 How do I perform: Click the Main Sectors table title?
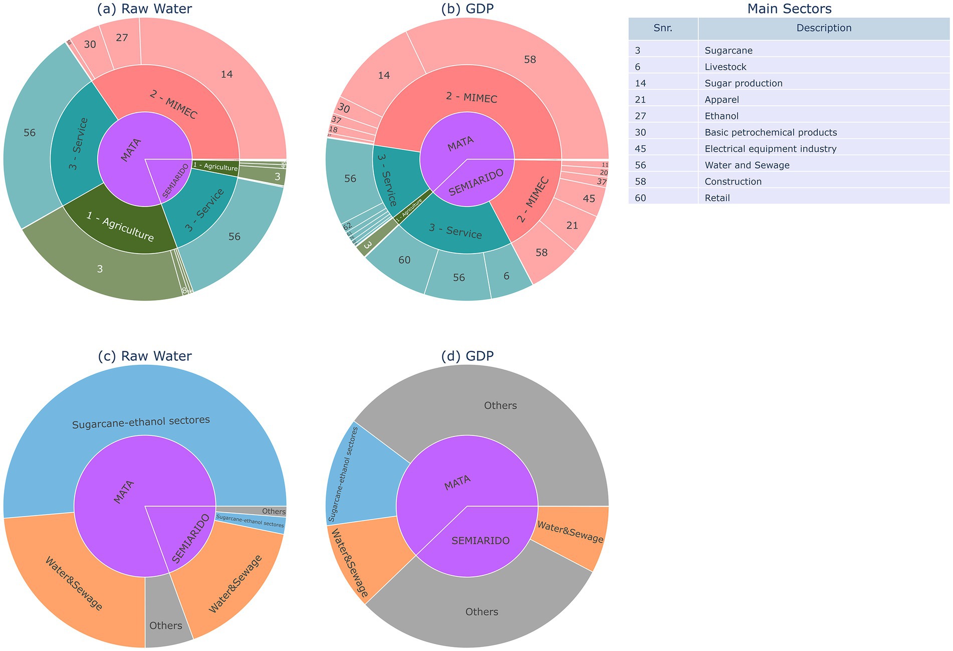(x=789, y=9)
